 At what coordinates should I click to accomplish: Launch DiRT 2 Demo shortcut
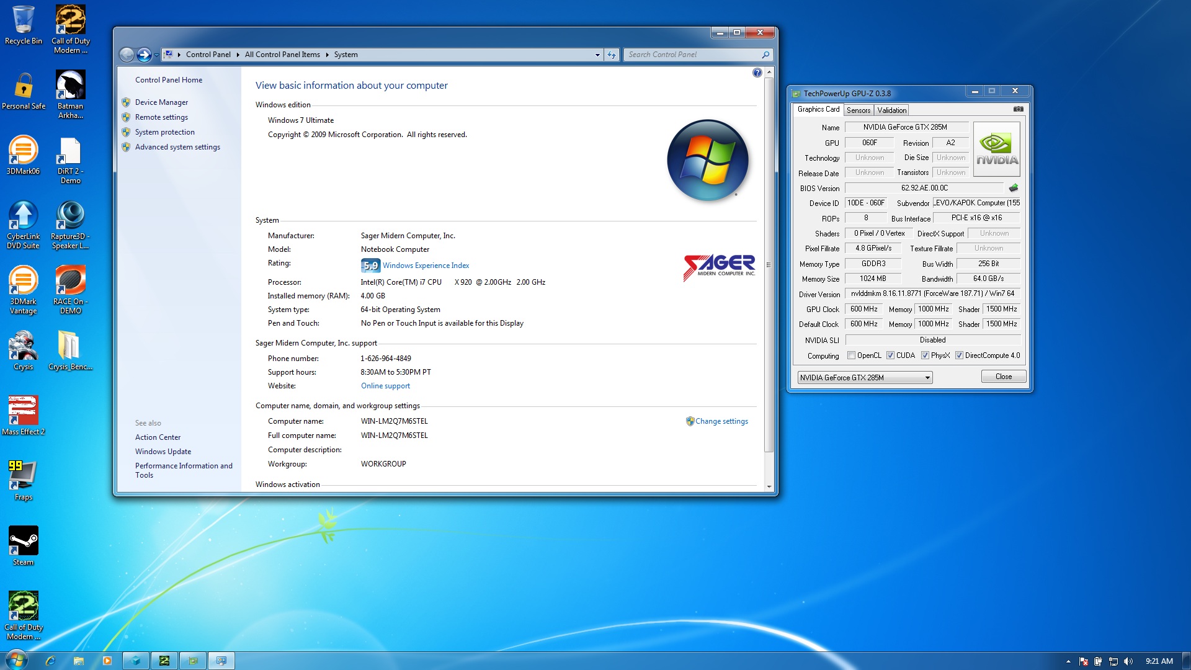[71, 160]
